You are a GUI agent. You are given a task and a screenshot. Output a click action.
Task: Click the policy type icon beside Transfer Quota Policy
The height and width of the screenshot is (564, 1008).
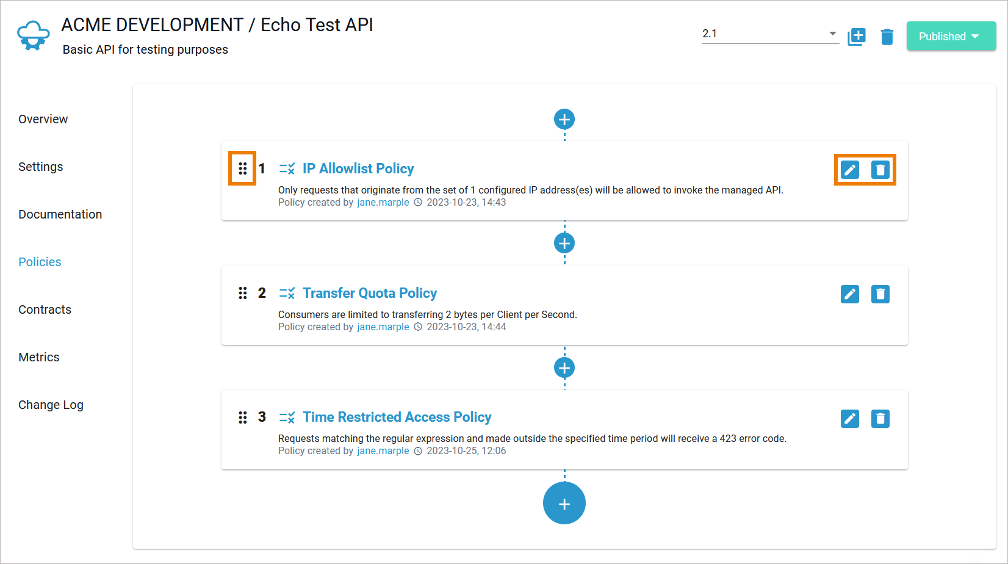pos(287,293)
